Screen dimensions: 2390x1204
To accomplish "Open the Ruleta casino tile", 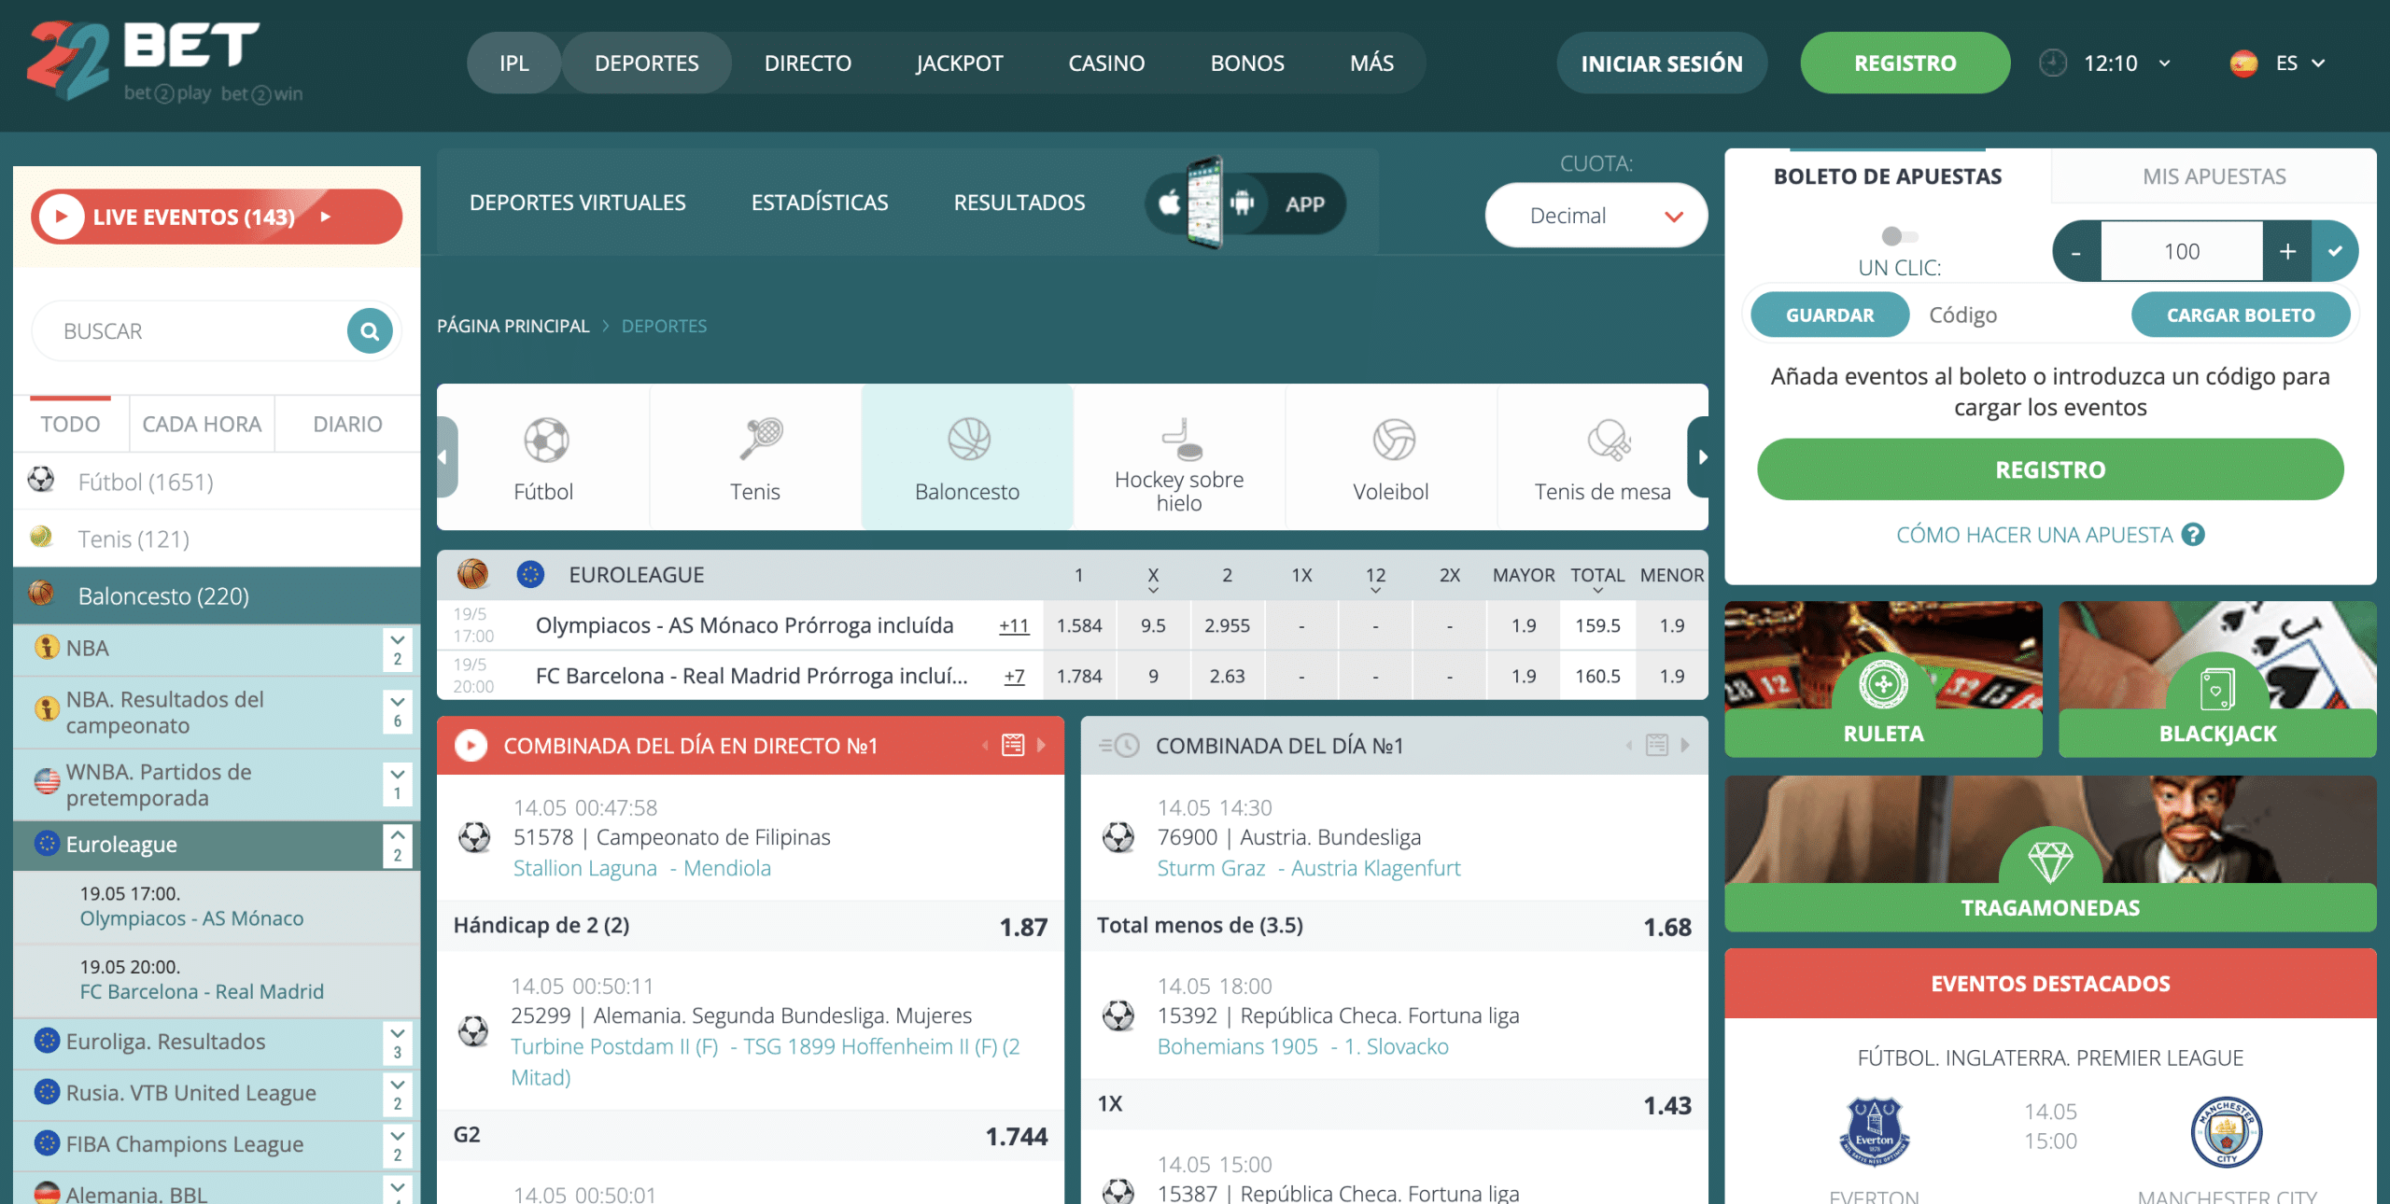I will point(1883,679).
